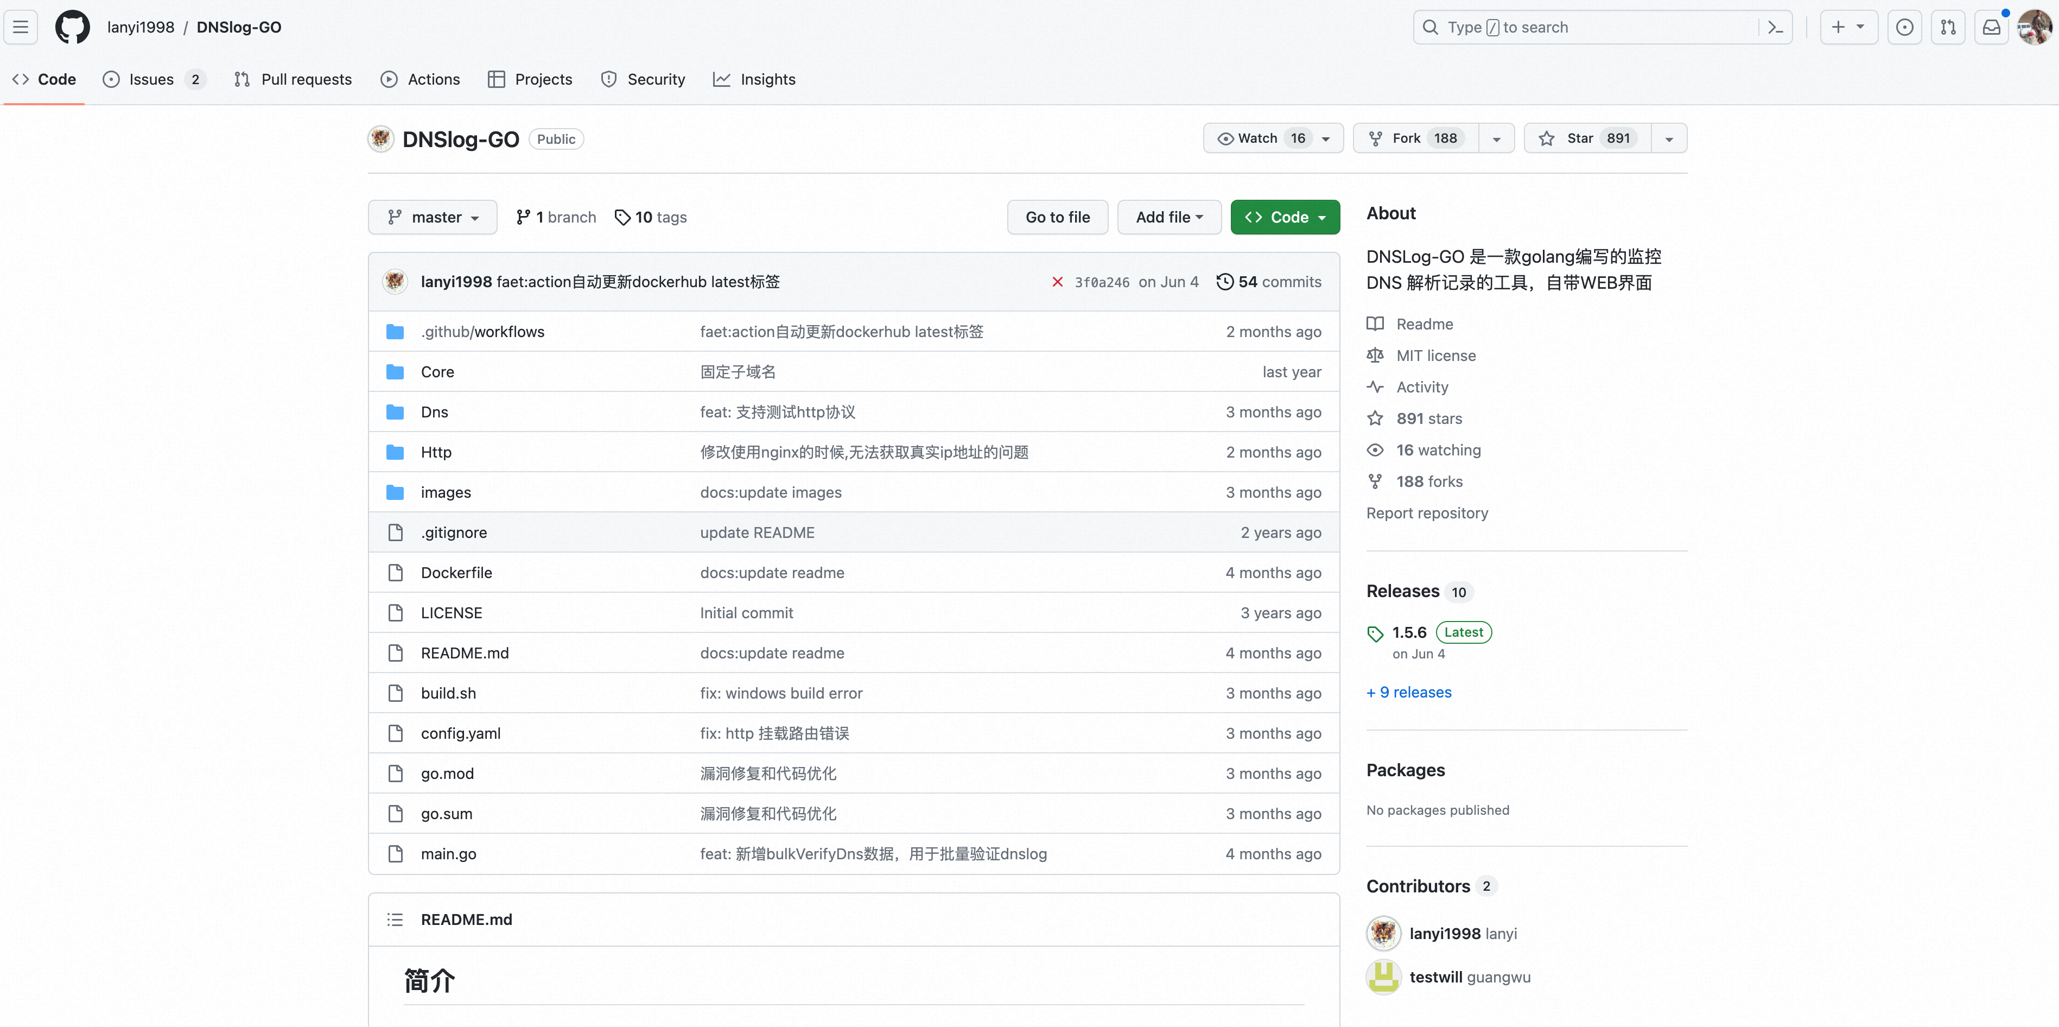The height and width of the screenshot is (1027, 2059).
Task: Click the fork icon next to 188 forks
Action: pos(1375,481)
